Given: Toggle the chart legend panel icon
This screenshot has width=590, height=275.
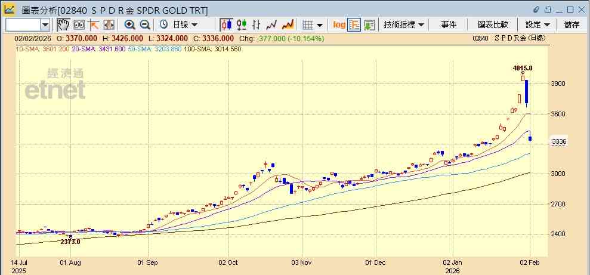Looking at the screenshot, I should pyautogui.click(x=354, y=25).
